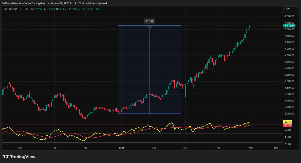Click the opening value A7.649,39

coord(37,9)
